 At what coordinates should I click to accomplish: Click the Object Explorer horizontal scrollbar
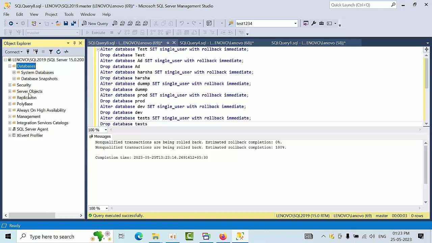pos(43,215)
